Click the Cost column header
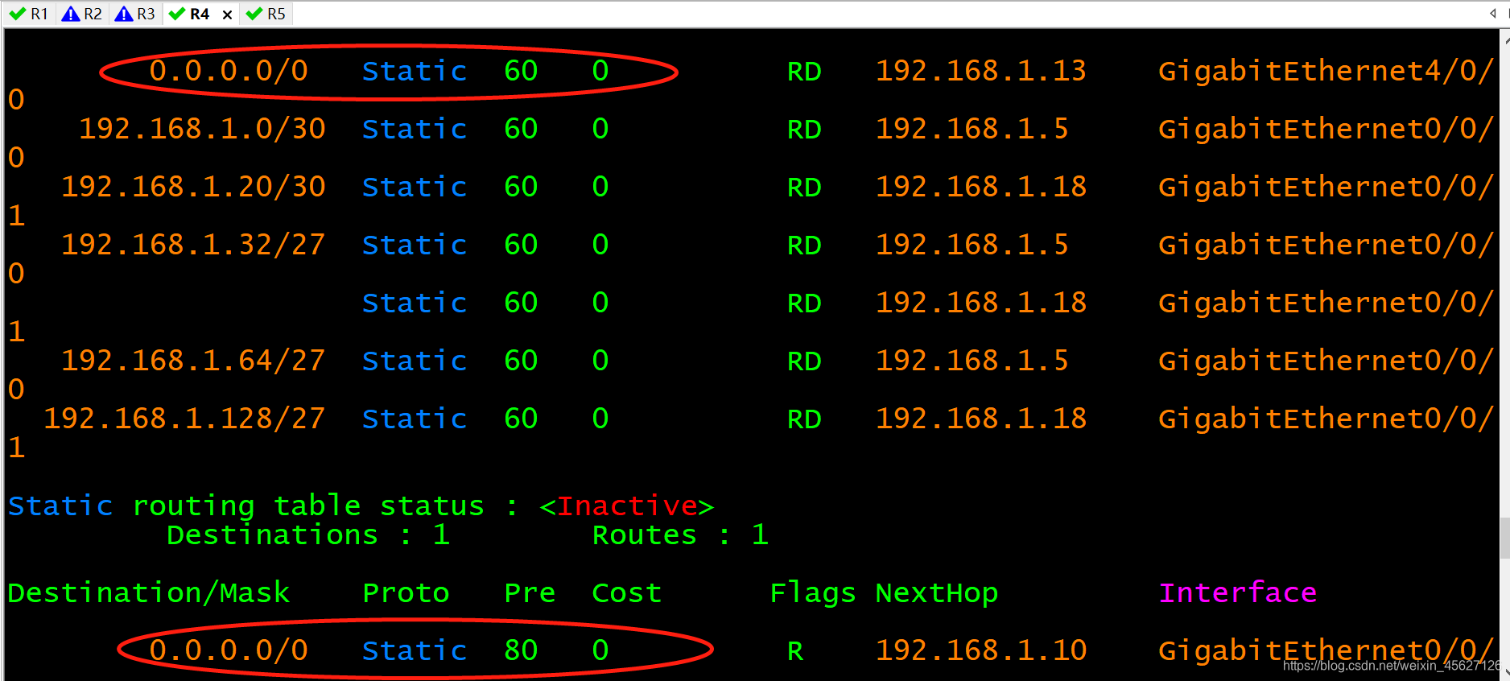This screenshot has width=1510, height=681. coord(626,592)
